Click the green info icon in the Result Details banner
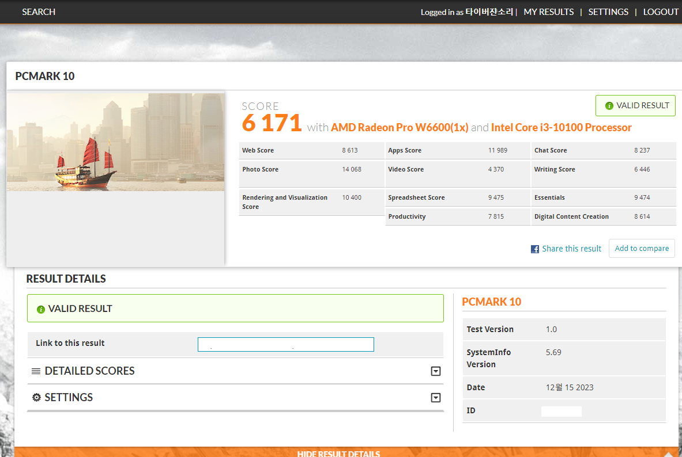Viewport: 682px width, 457px height. click(x=41, y=309)
